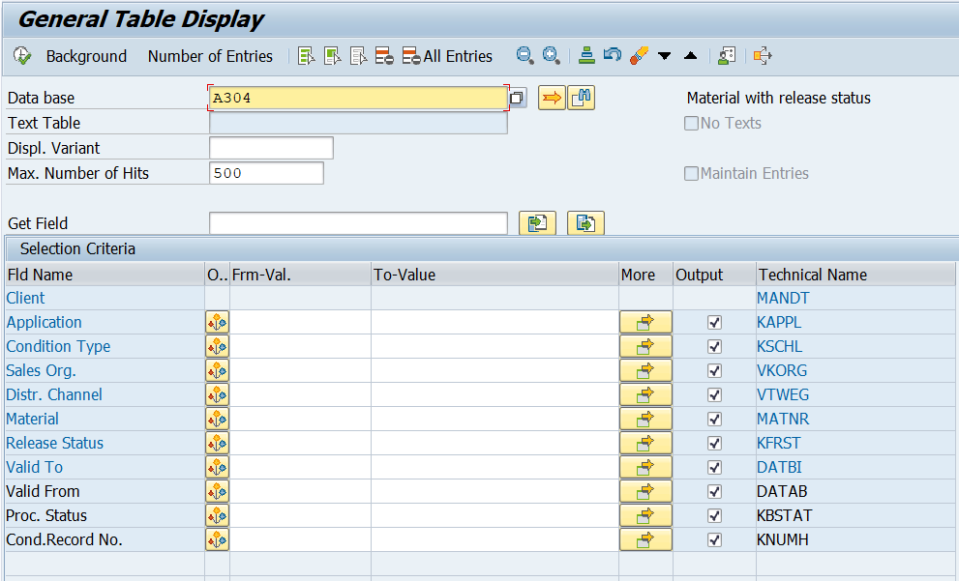Click Number of Entries button
This screenshot has height=581, width=959.
coord(210,56)
